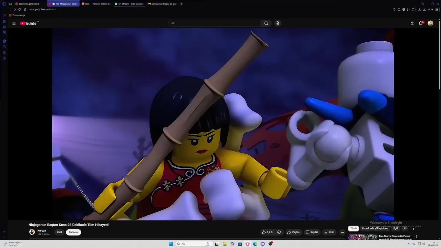441x248 pixels.
Task: Open the Zoommer.ge bookmark
Action: (x=17, y=15)
